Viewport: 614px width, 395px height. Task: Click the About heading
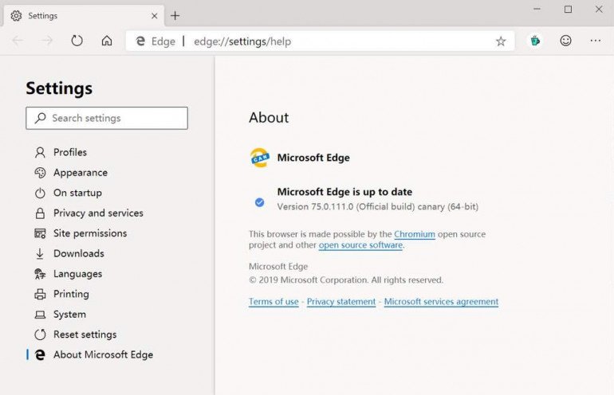click(x=269, y=118)
